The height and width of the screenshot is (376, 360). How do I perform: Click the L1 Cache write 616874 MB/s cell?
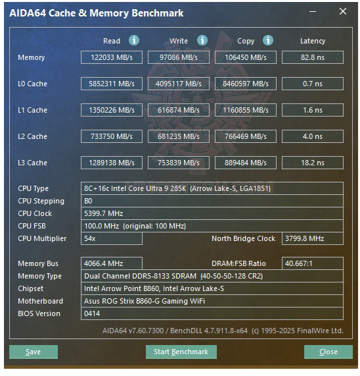(179, 110)
